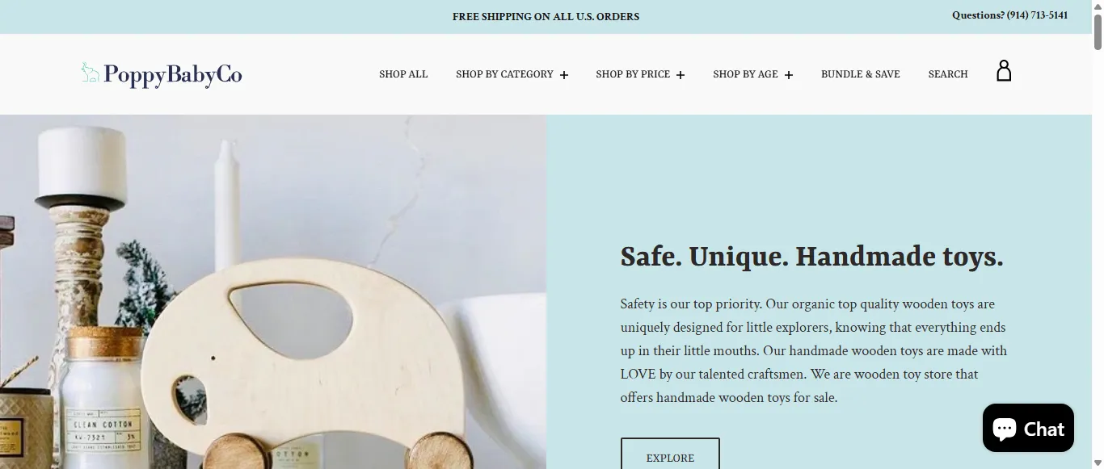1104x469 pixels.
Task: Click the vertical scrollbar thumb
Action: 1098,31
